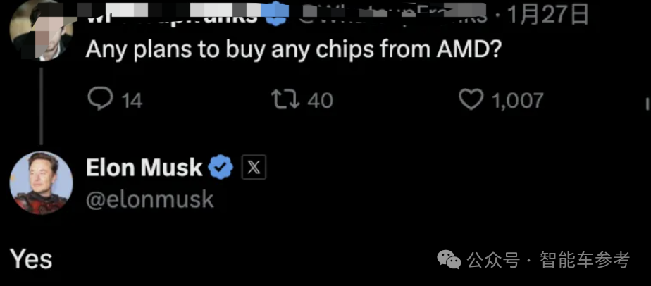The width and height of the screenshot is (651, 286).
Task: Click the WeChat logo in the watermark
Action: [x=449, y=261]
